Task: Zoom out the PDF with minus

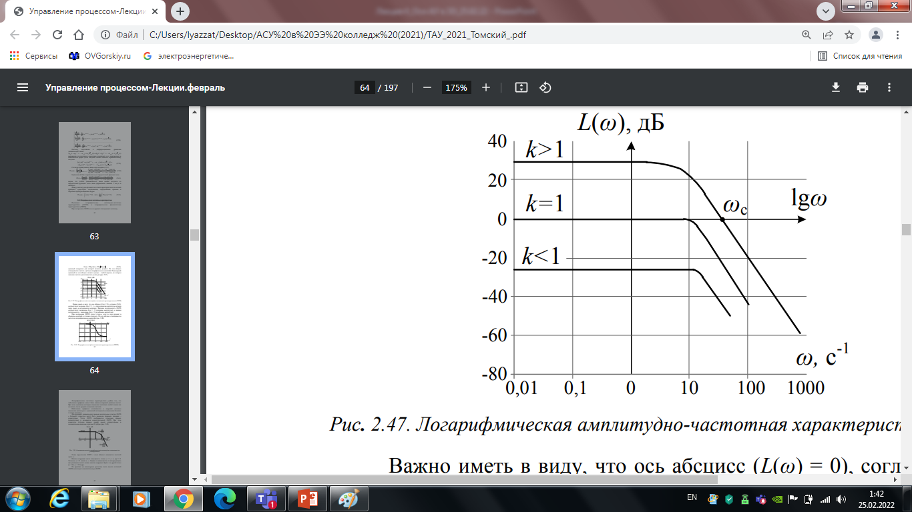Action: click(427, 87)
